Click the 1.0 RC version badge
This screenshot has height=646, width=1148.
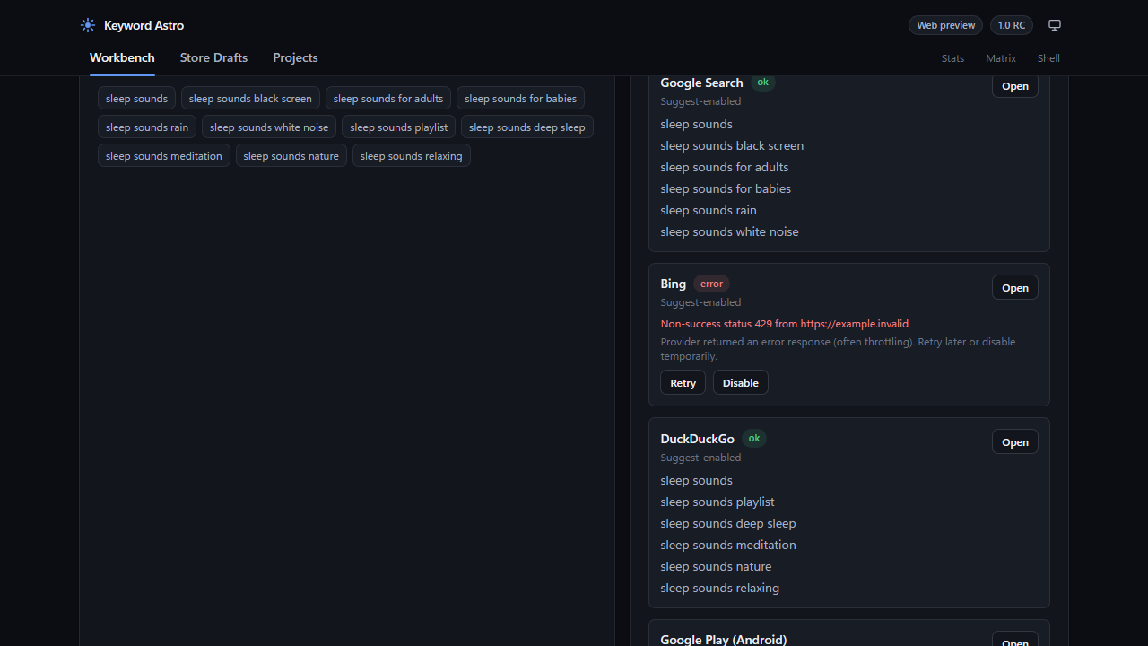(x=1012, y=25)
